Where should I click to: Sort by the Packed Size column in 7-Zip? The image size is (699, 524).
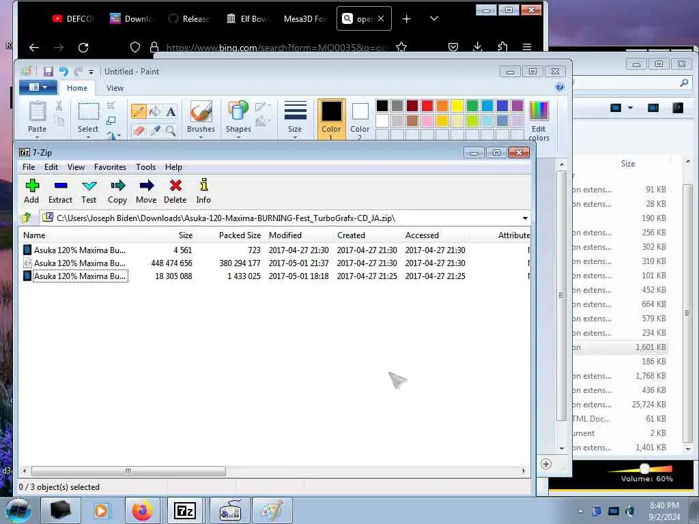click(x=231, y=235)
